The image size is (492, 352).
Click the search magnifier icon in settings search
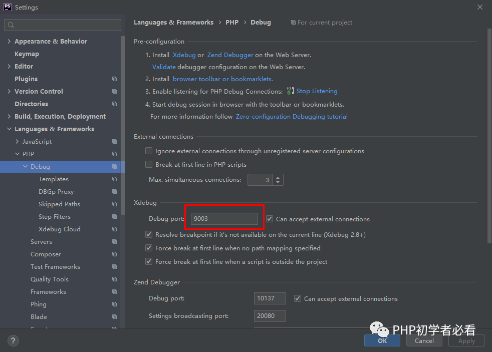[x=11, y=25]
